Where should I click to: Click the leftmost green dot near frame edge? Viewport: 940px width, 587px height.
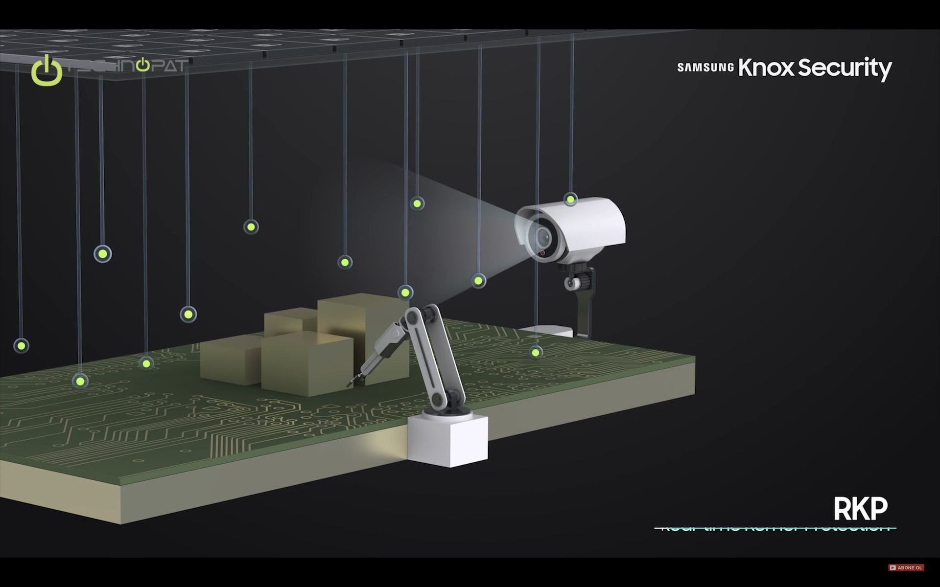point(21,346)
